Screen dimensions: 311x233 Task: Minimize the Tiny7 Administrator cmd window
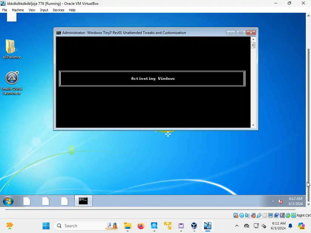tap(231, 33)
